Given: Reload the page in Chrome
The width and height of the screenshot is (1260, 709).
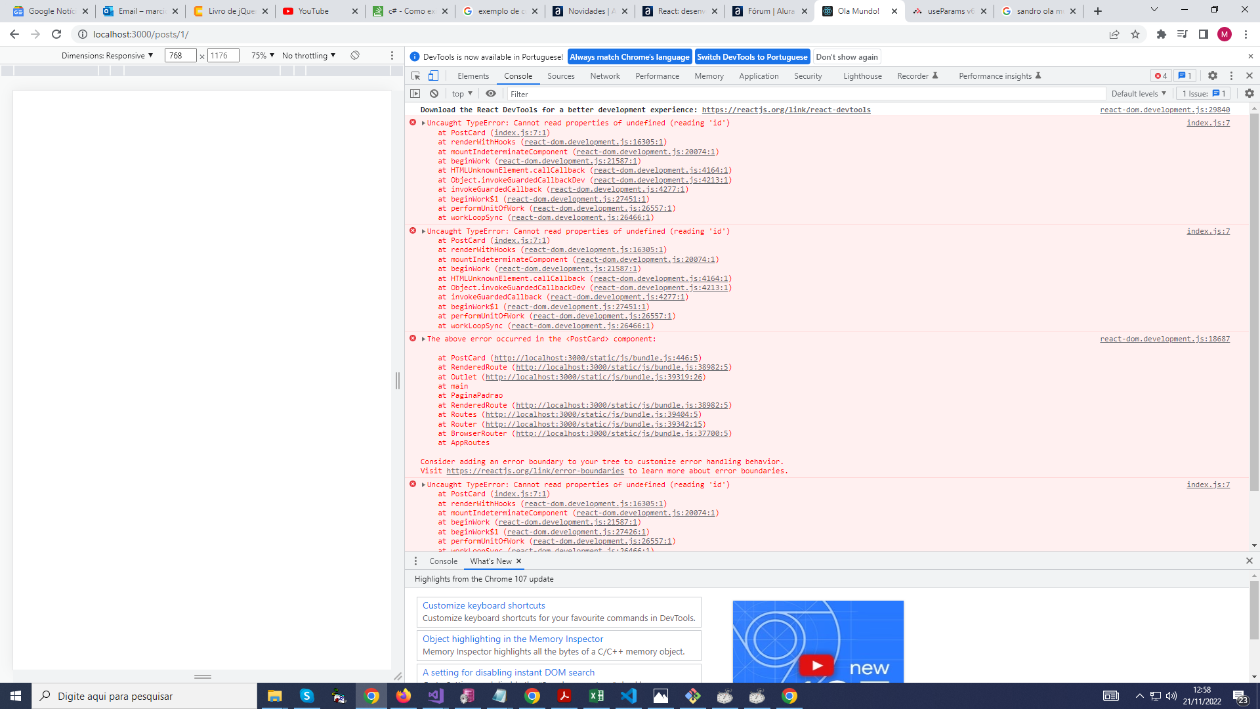Looking at the screenshot, I should click(x=56, y=34).
